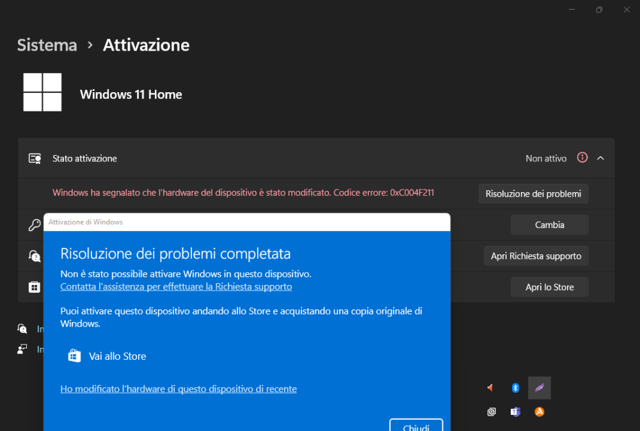Click the help icon below the panel
Image resolution: width=640 pixels, height=431 pixels.
[x=22, y=329]
